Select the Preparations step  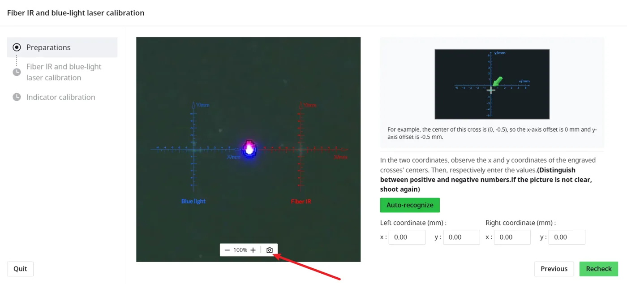click(62, 47)
